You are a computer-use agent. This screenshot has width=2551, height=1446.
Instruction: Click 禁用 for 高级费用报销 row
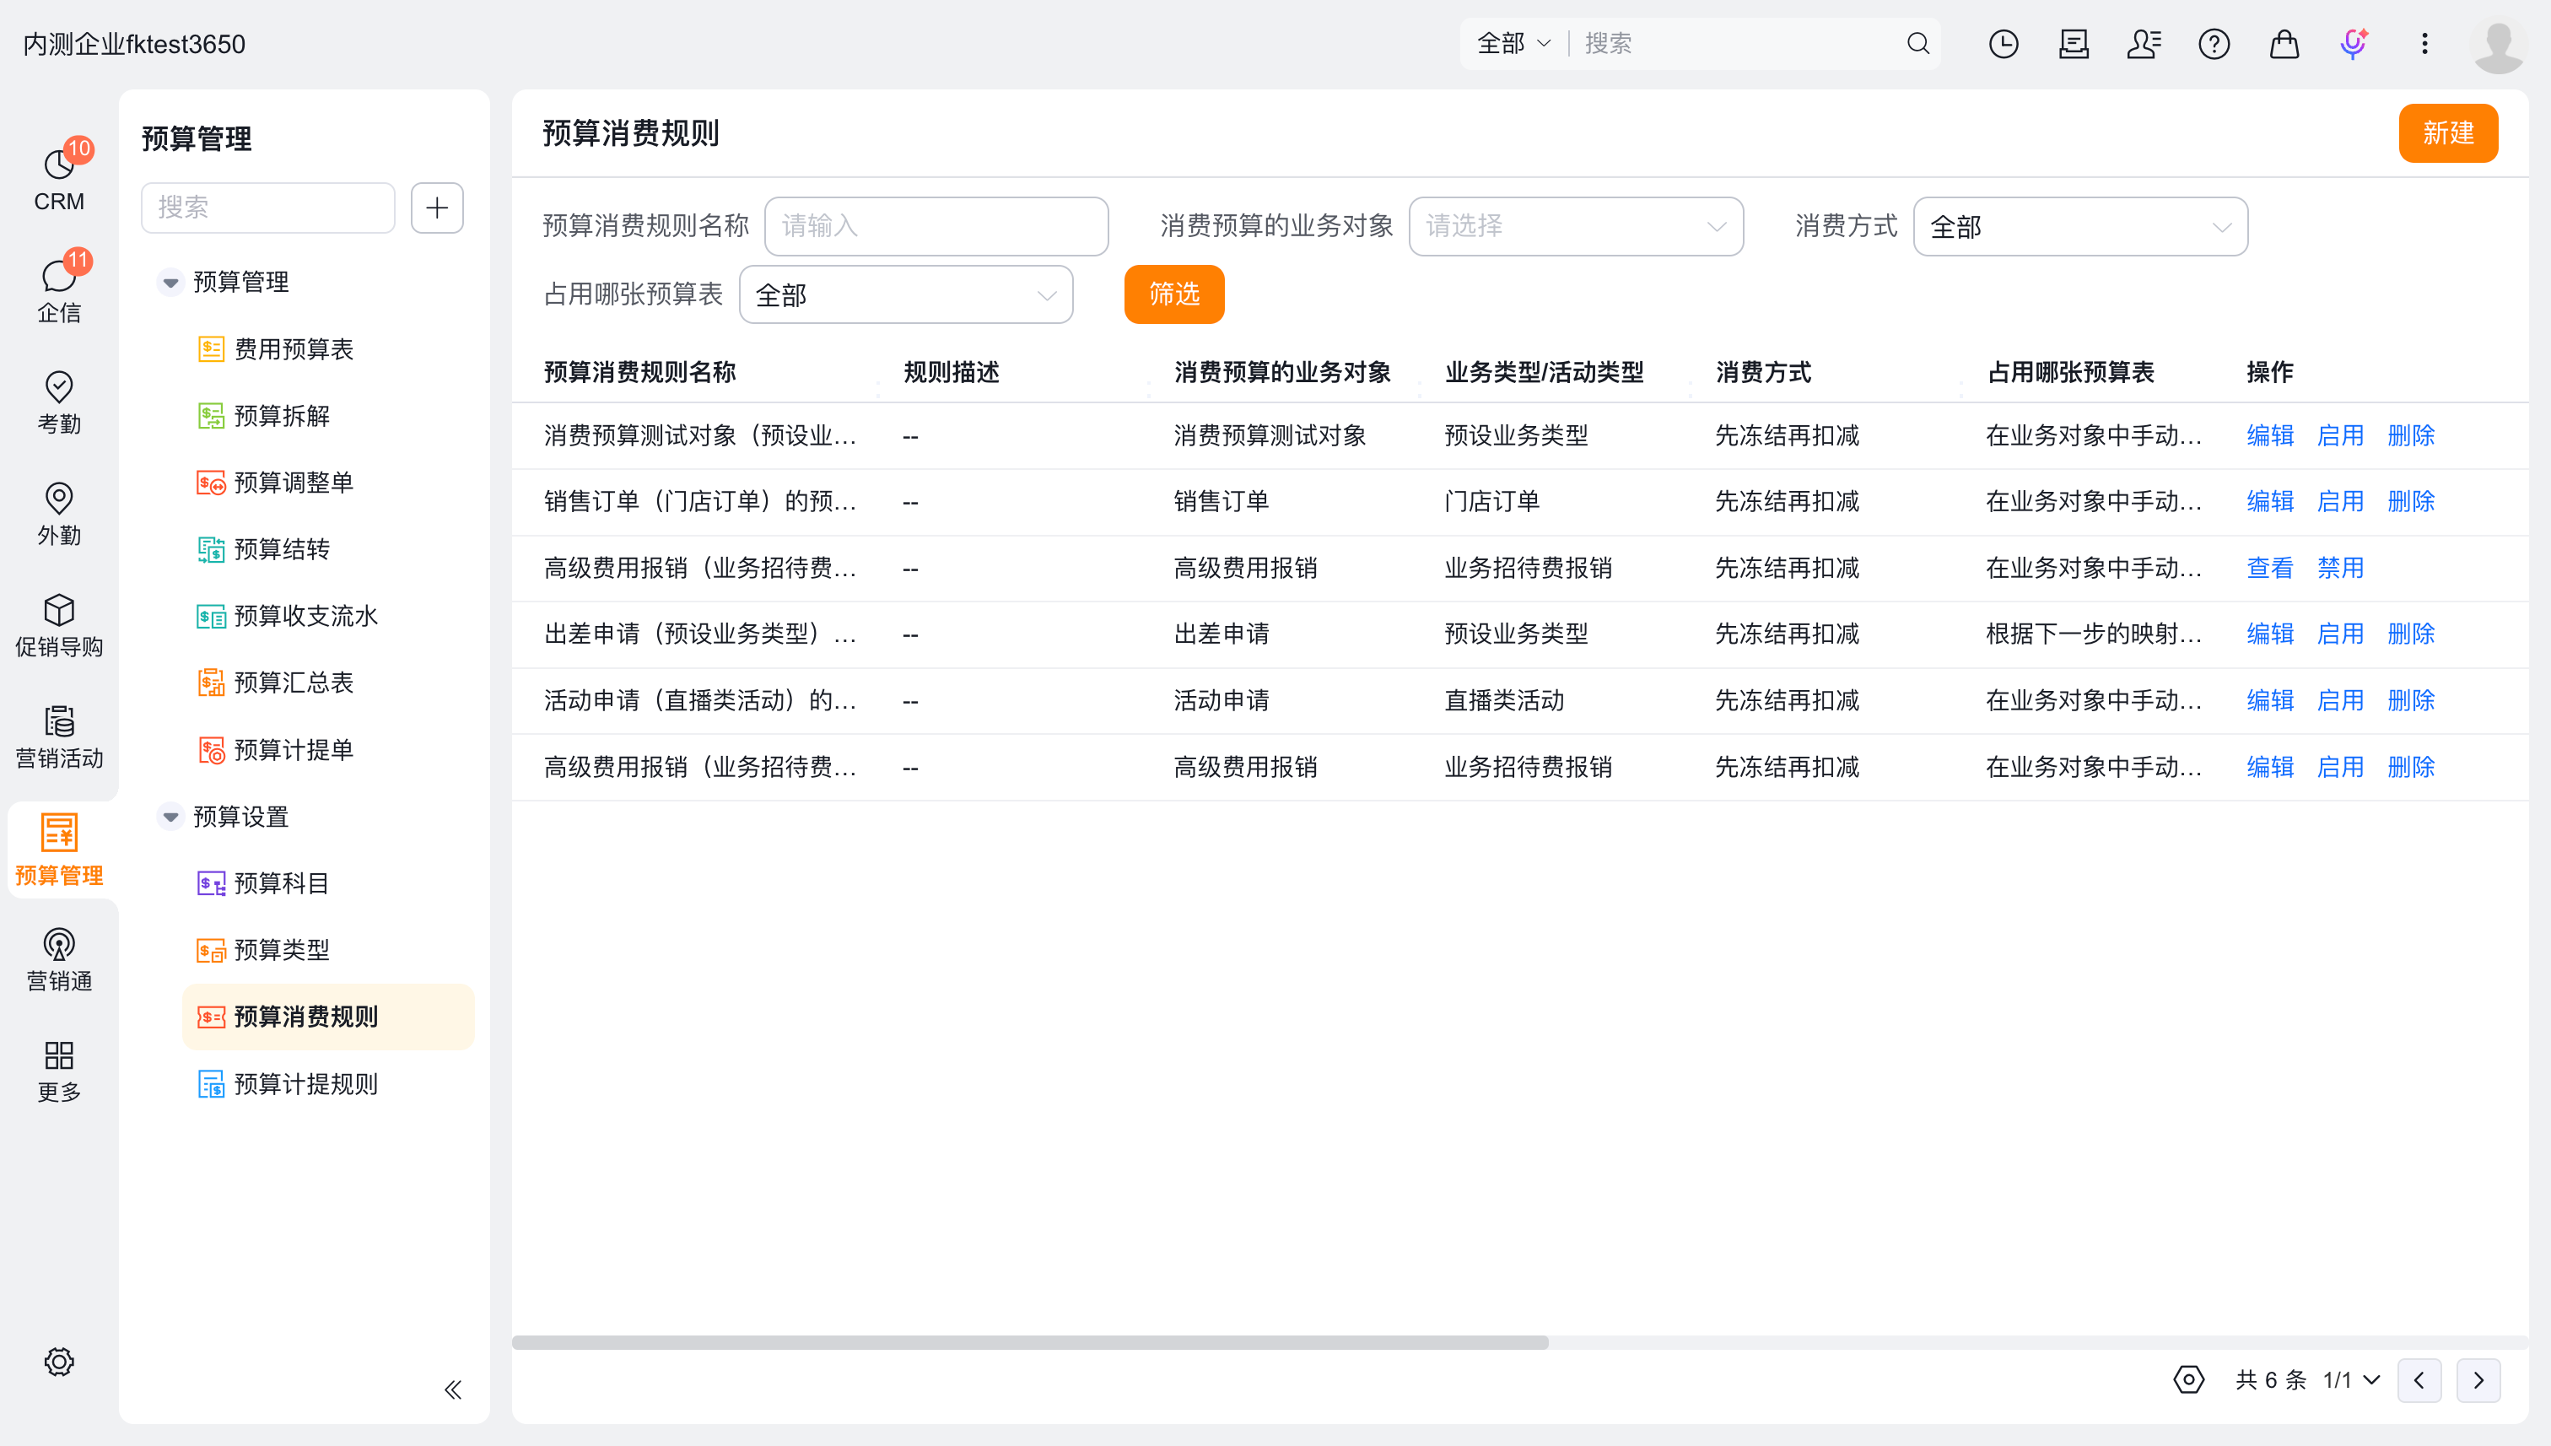2340,568
